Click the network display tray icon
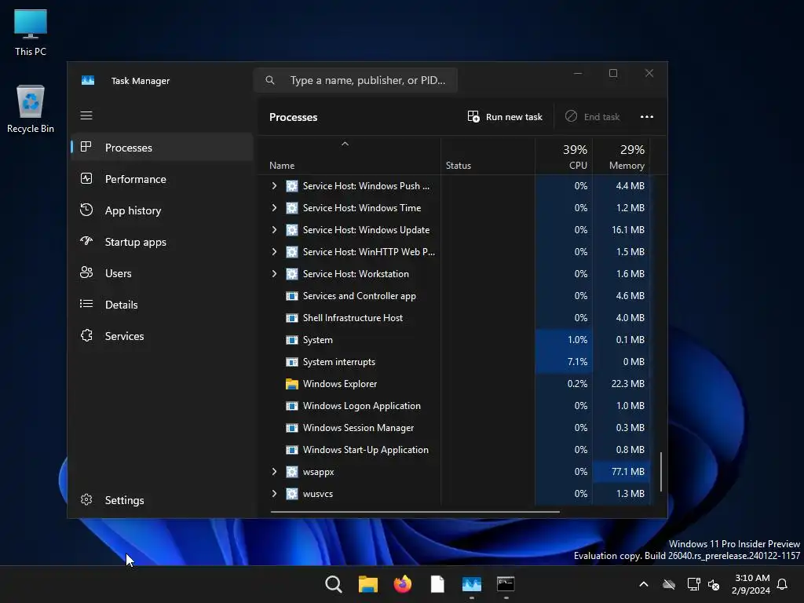Image resolution: width=804 pixels, height=603 pixels. pyautogui.click(x=693, y=584)
